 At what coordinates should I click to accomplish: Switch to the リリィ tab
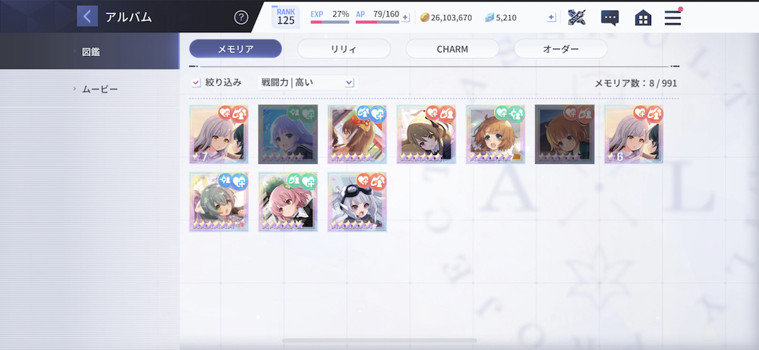[x=344, y=49]
